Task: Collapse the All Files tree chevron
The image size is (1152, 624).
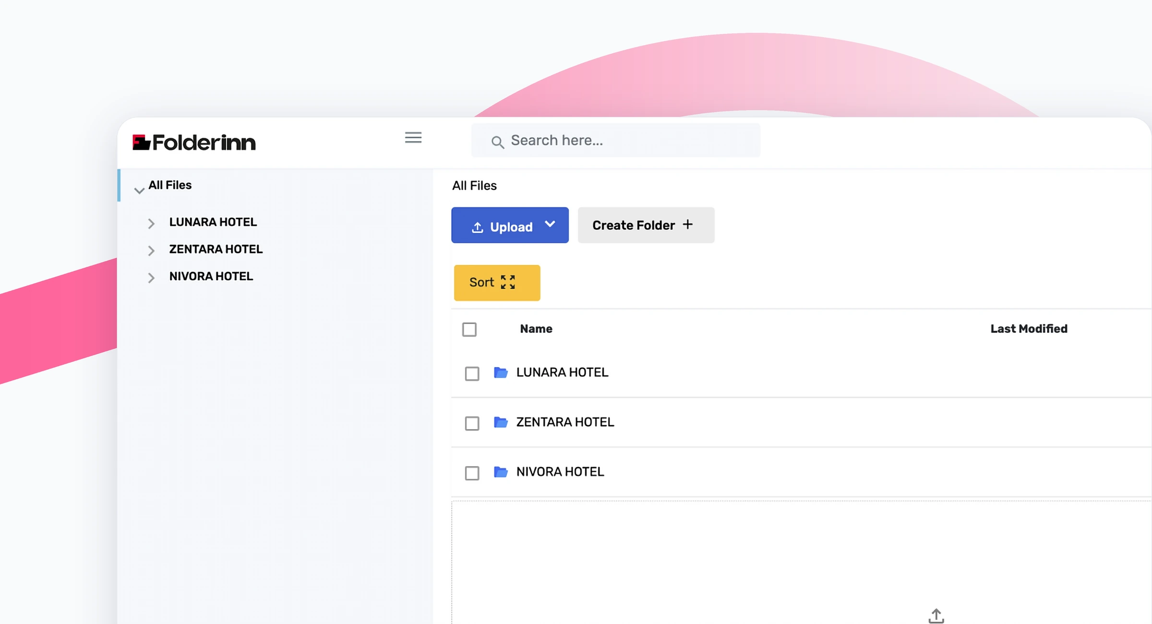Action: pos(139,191)
